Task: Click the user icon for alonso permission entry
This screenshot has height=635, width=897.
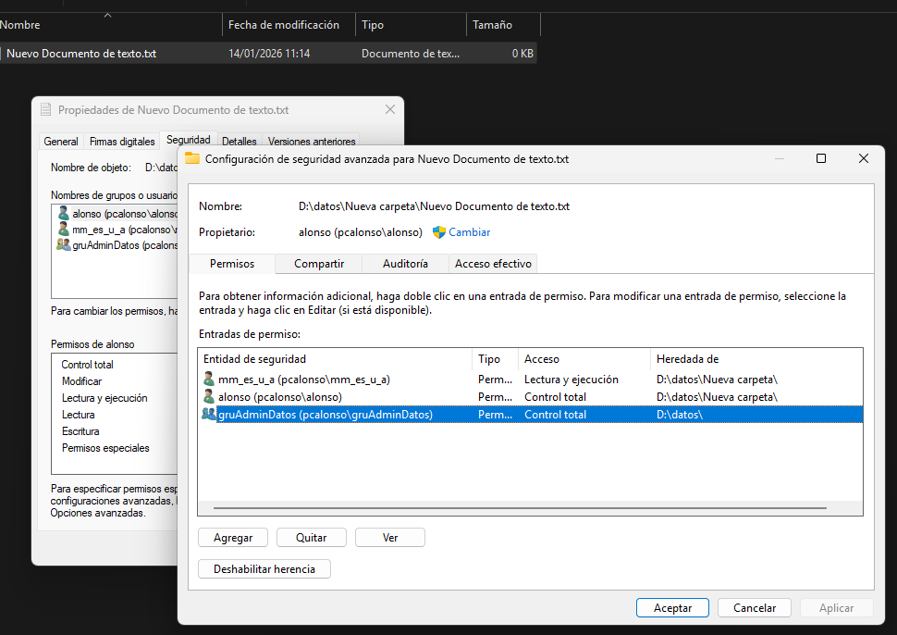Action: point(209,397)
